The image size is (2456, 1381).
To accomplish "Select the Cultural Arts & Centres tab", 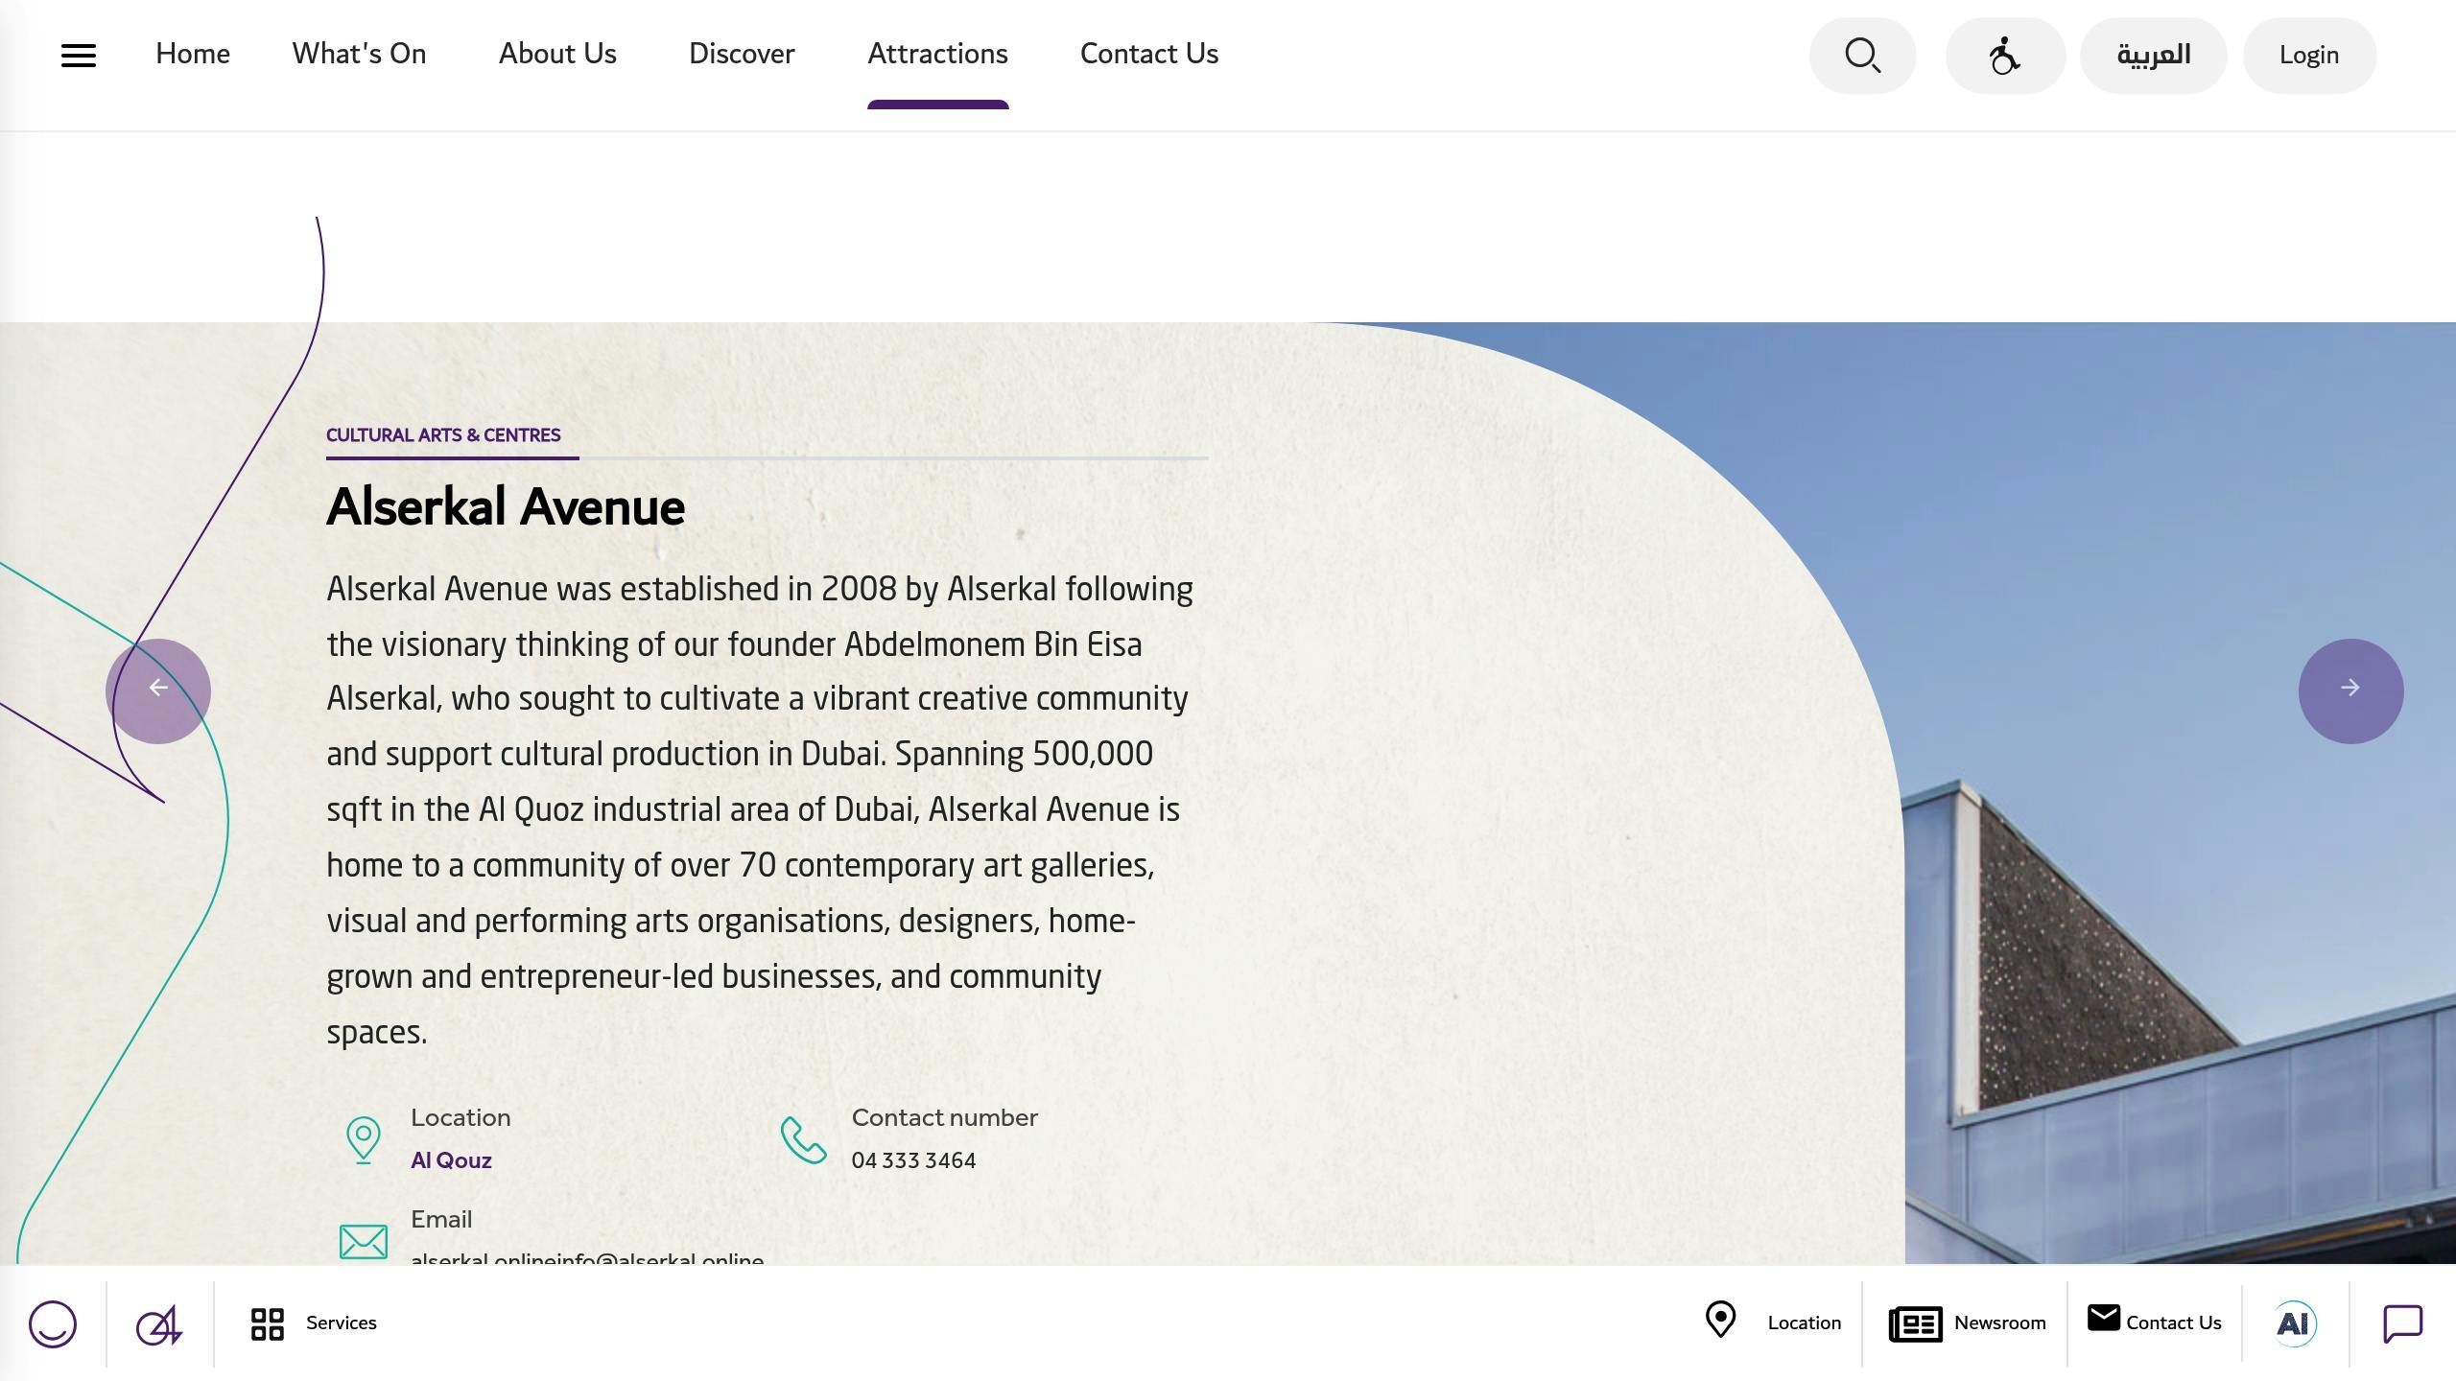I will click(443, 435).
